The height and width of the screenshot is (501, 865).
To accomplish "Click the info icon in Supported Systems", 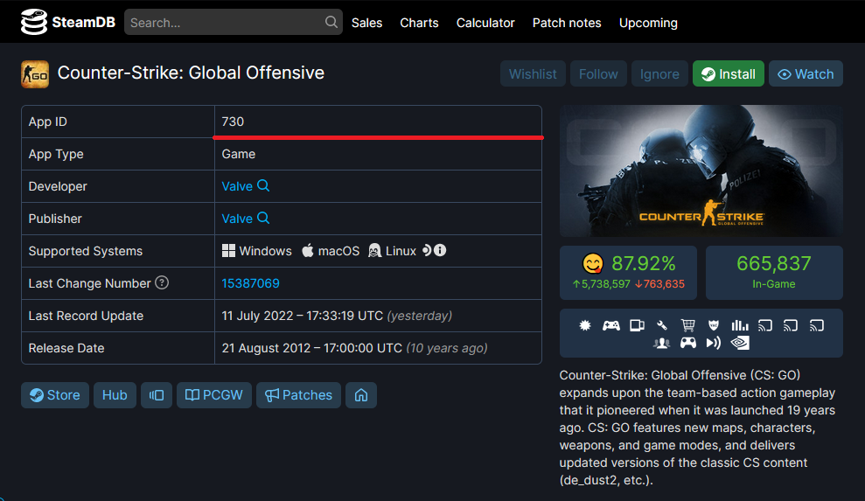I will coord(440,250).
